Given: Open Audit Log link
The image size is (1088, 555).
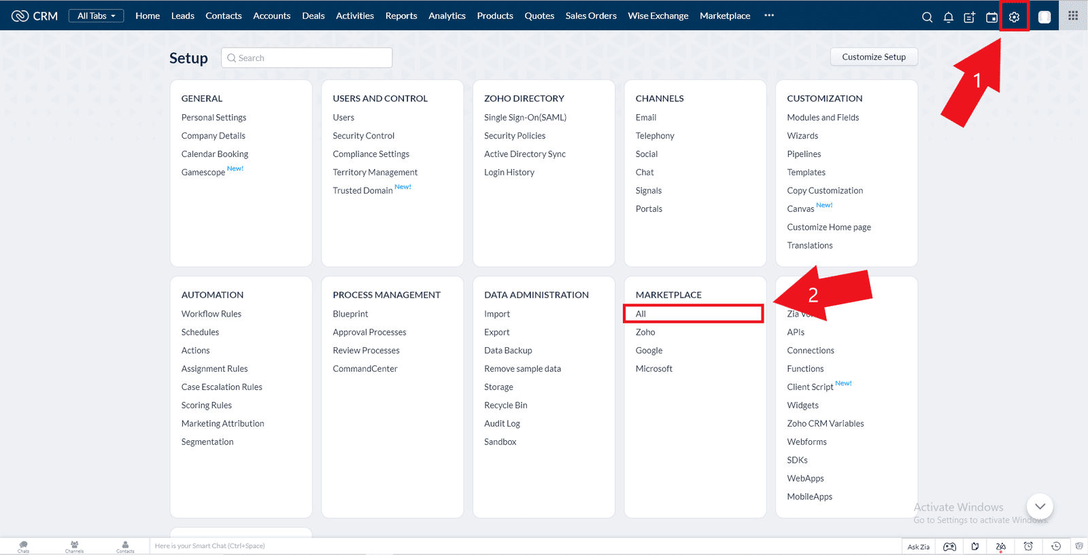Looking at the screenshot, I should coord(502,424).
